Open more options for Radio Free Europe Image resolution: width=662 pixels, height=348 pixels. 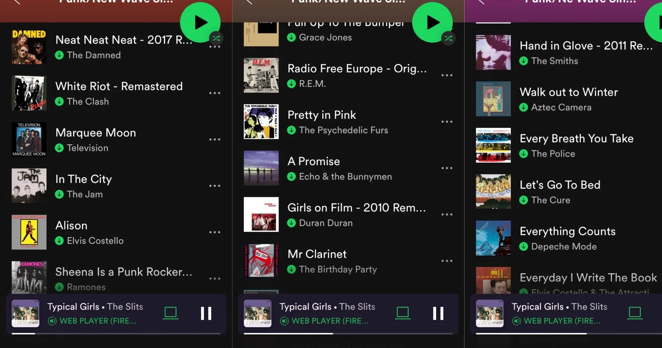447,75
